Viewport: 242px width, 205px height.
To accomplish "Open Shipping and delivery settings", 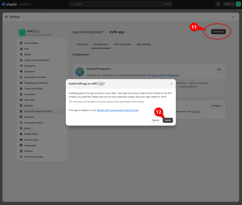I will [42, 83].
